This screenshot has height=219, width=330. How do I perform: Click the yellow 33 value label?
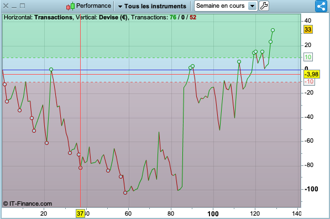308,29
